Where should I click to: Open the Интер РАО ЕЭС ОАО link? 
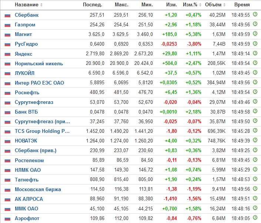pos(39,83)
